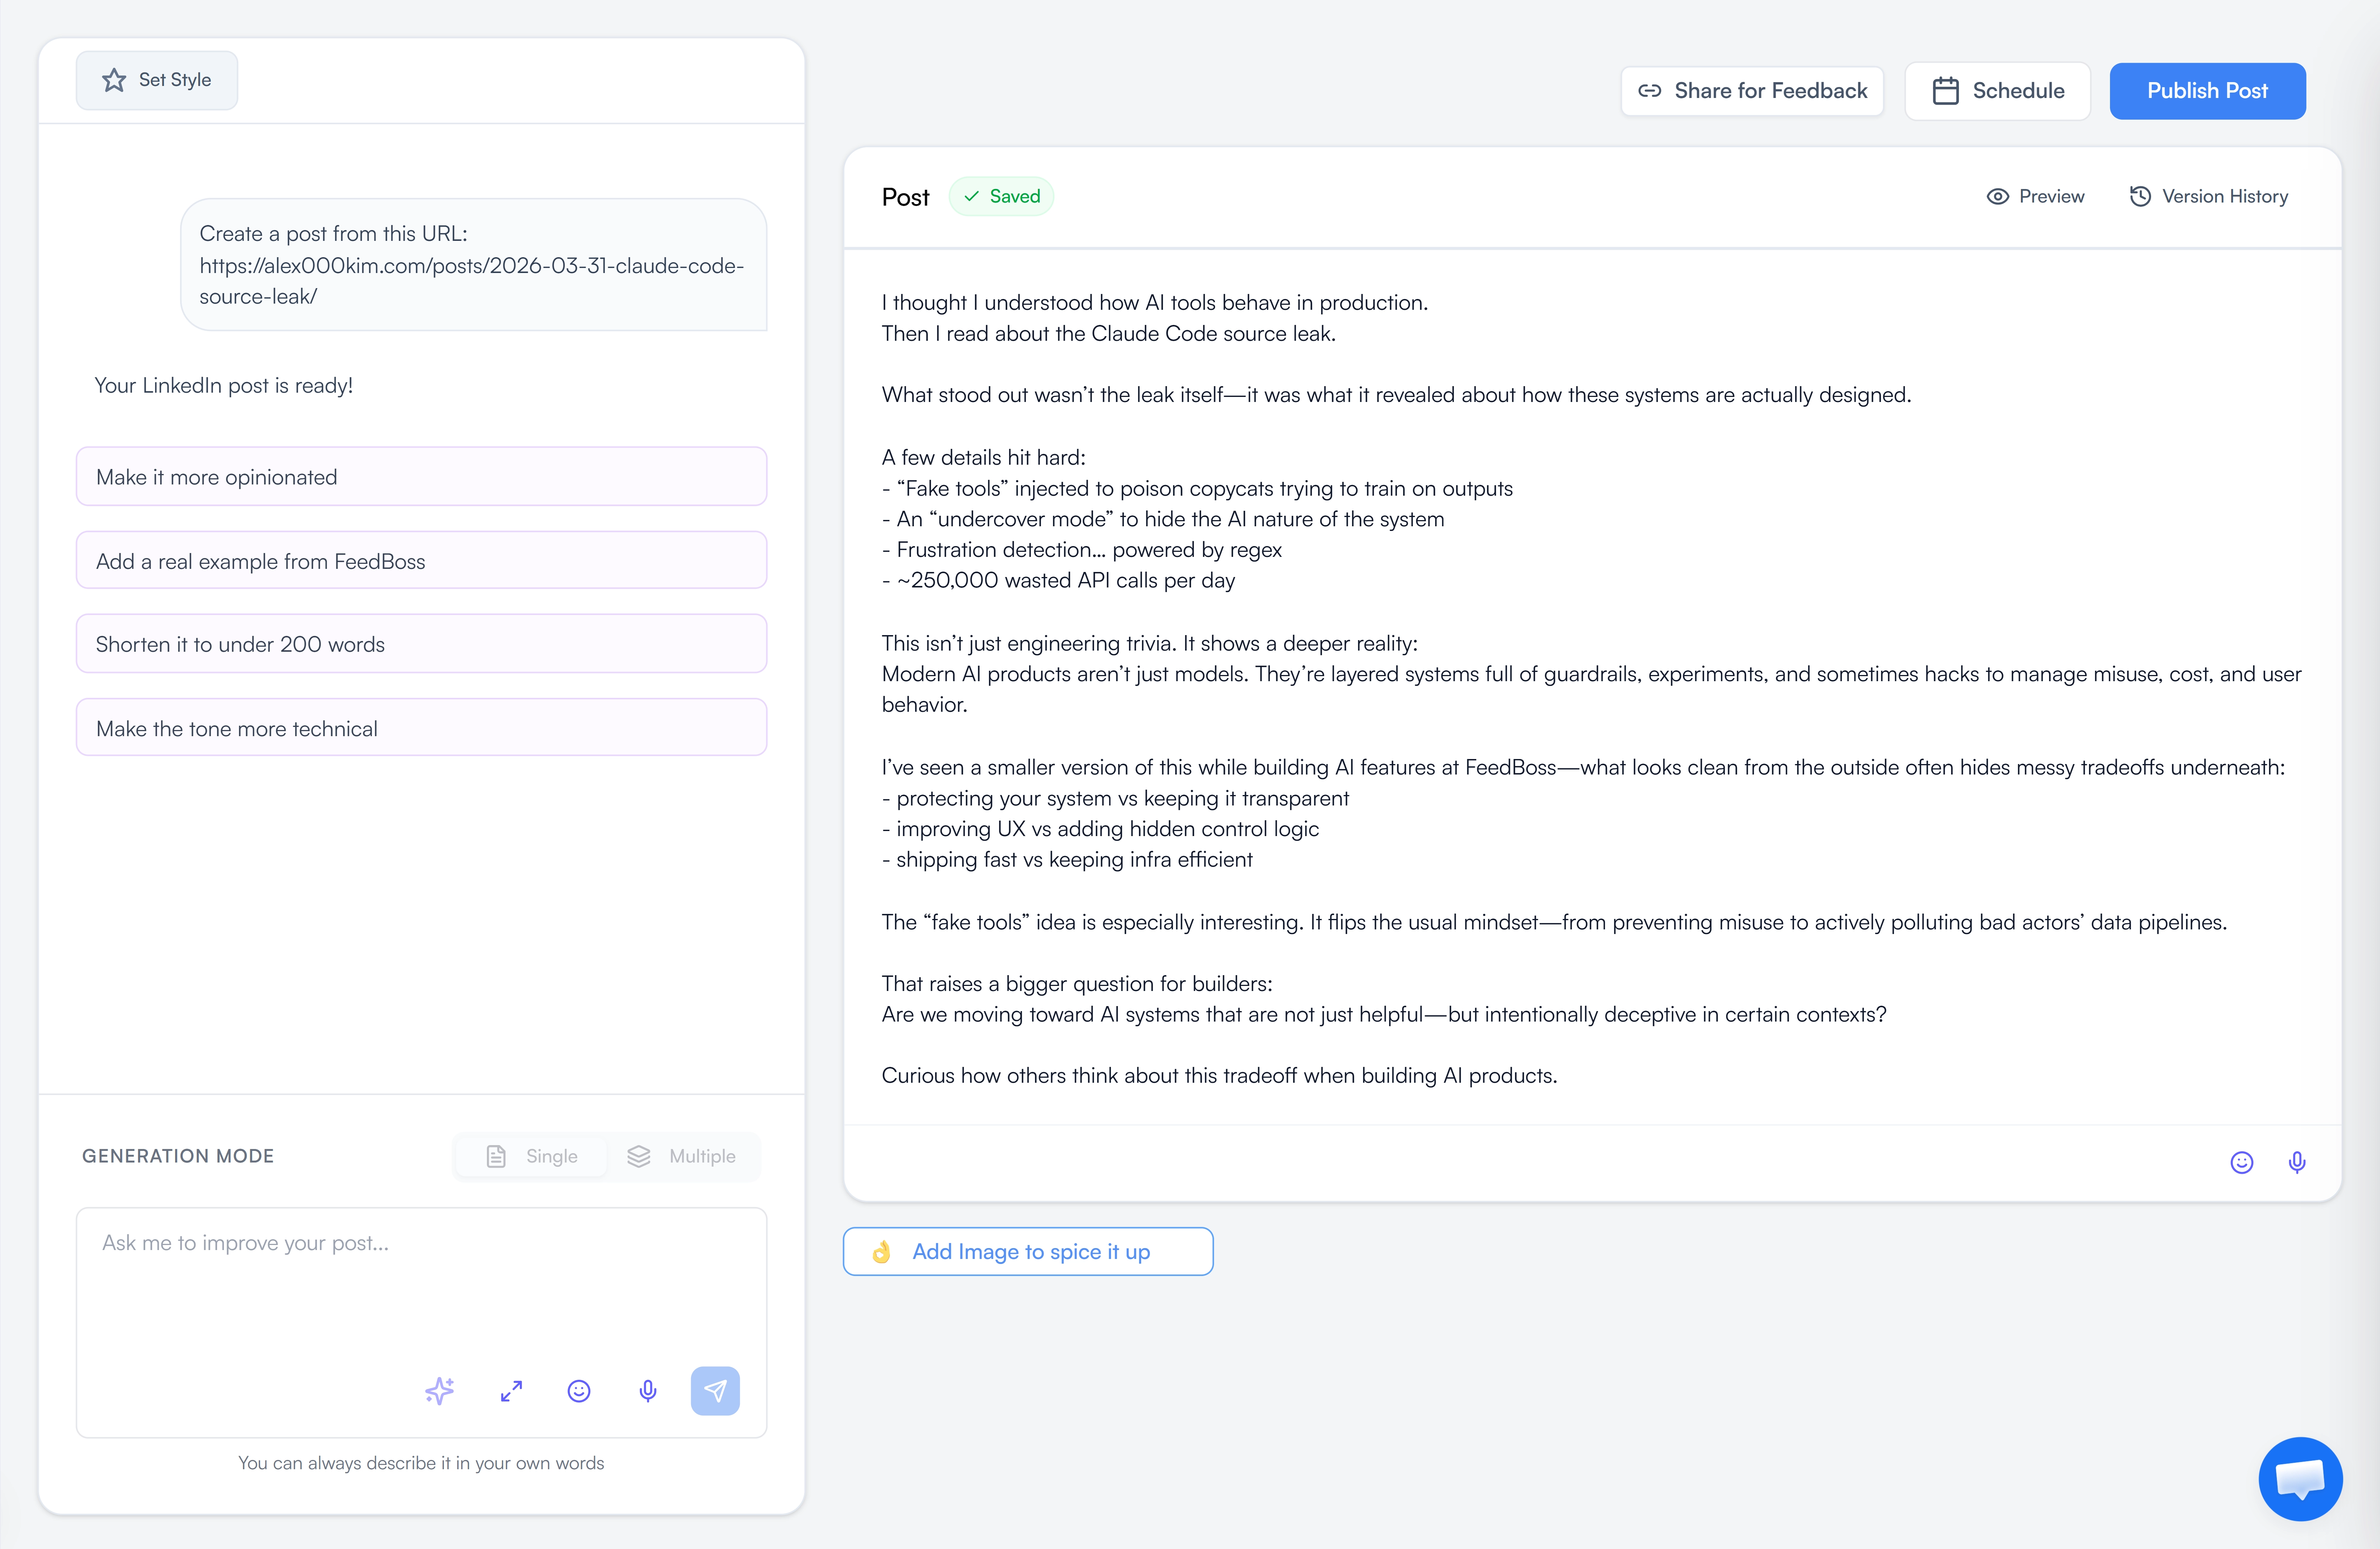Dictate post text with the editor microphone icon
This screenshot has height=1549, width=2380.
click(x=2297, y=1162)
